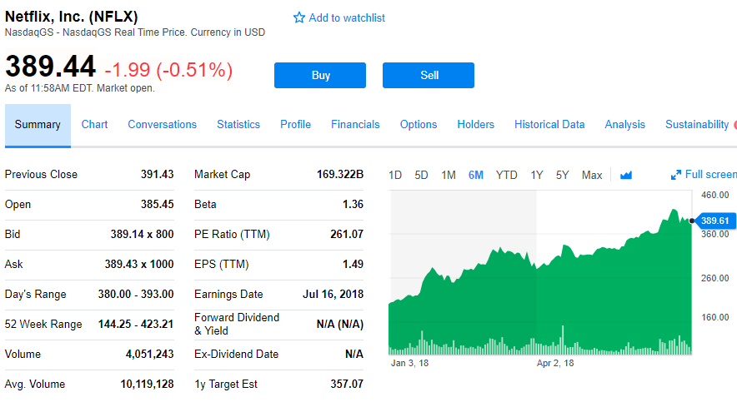The image size is (737, 402).
Task: Click the full screen expand arrows icon
Action: (676, 175)
